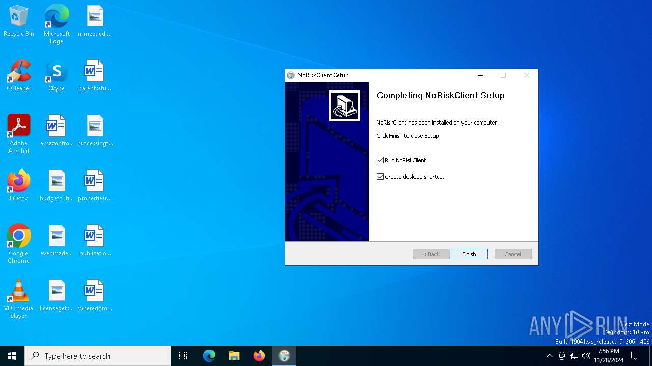Viewport: 652px width, 366px height.
Task: Open the volume speaker tray icon
Action: pyautogui.click(x=586, y=356)
